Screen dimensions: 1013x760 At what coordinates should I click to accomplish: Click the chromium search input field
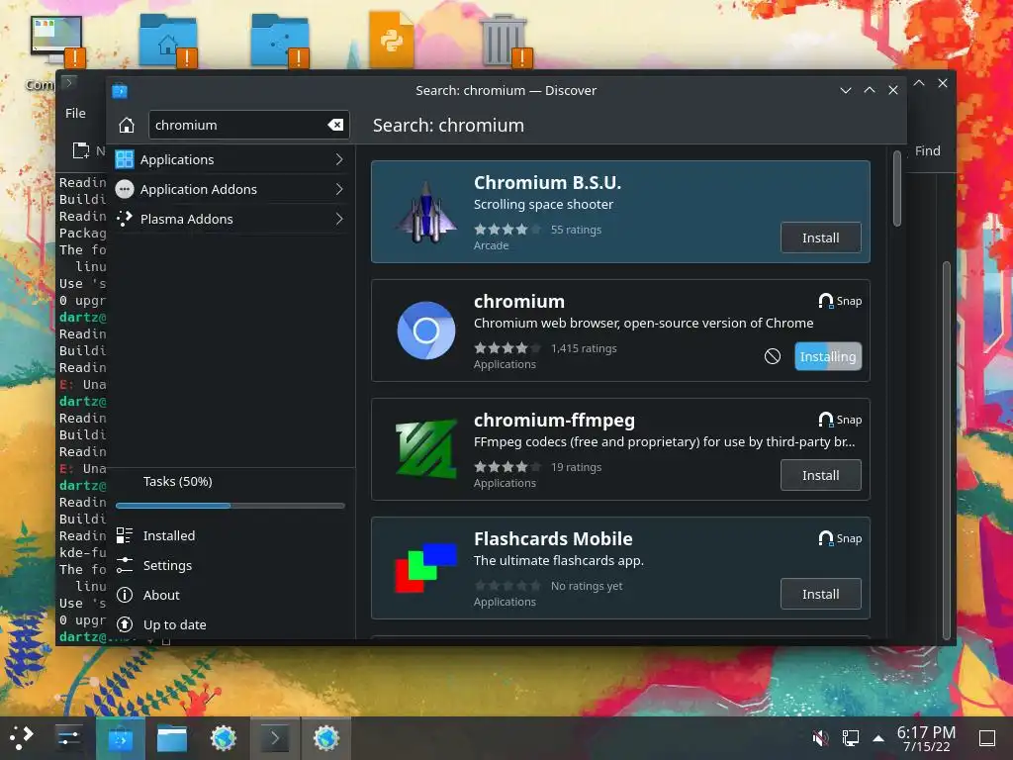pos(248,125)
